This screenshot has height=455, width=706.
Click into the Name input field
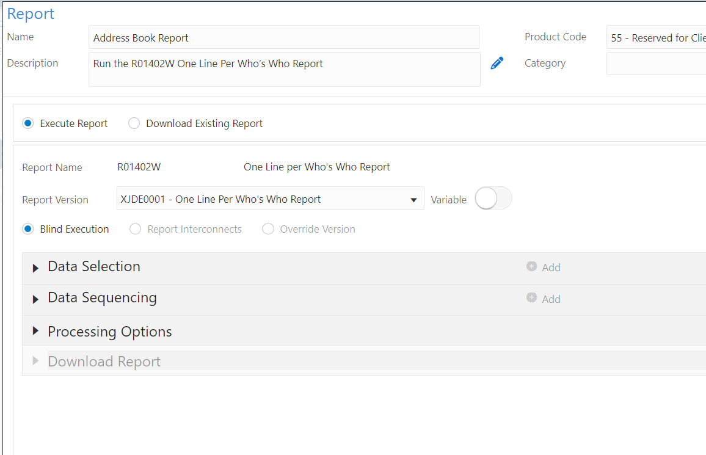point(283,37)
